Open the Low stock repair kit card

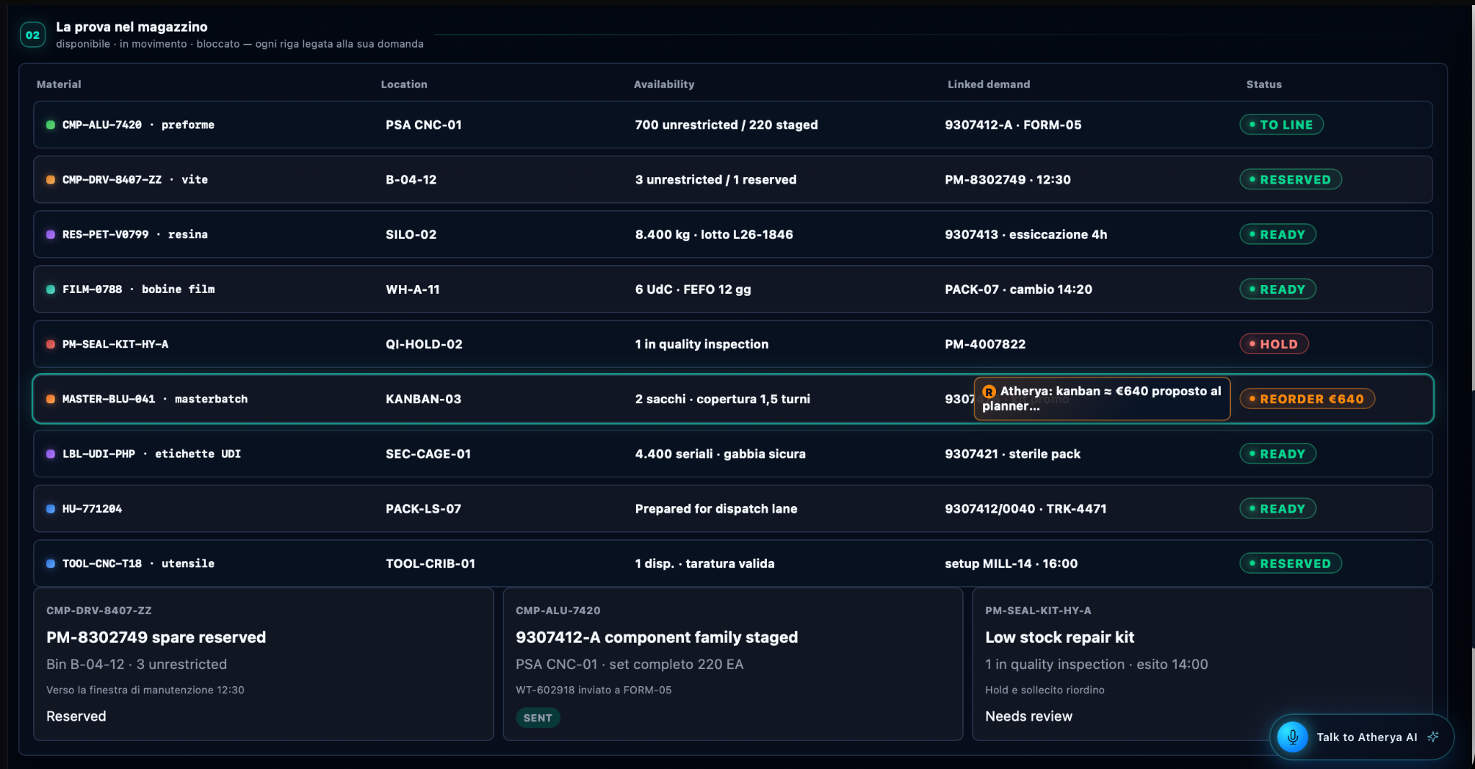1202,664
